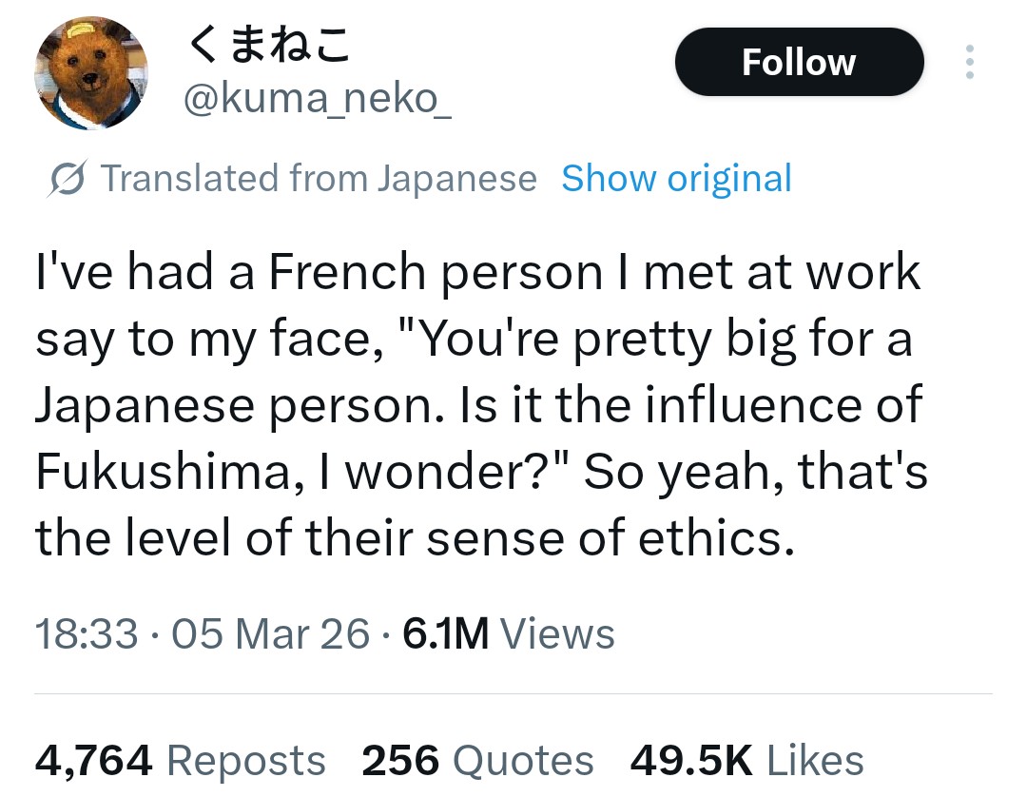Open the 49.5K Likes list

(x=746, y=760)
